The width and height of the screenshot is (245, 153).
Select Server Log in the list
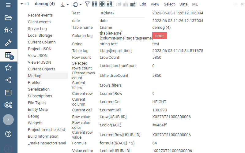[37, 29]
